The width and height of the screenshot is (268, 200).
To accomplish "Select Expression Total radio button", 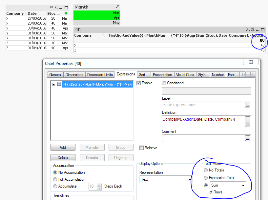I will coord(206,178).
